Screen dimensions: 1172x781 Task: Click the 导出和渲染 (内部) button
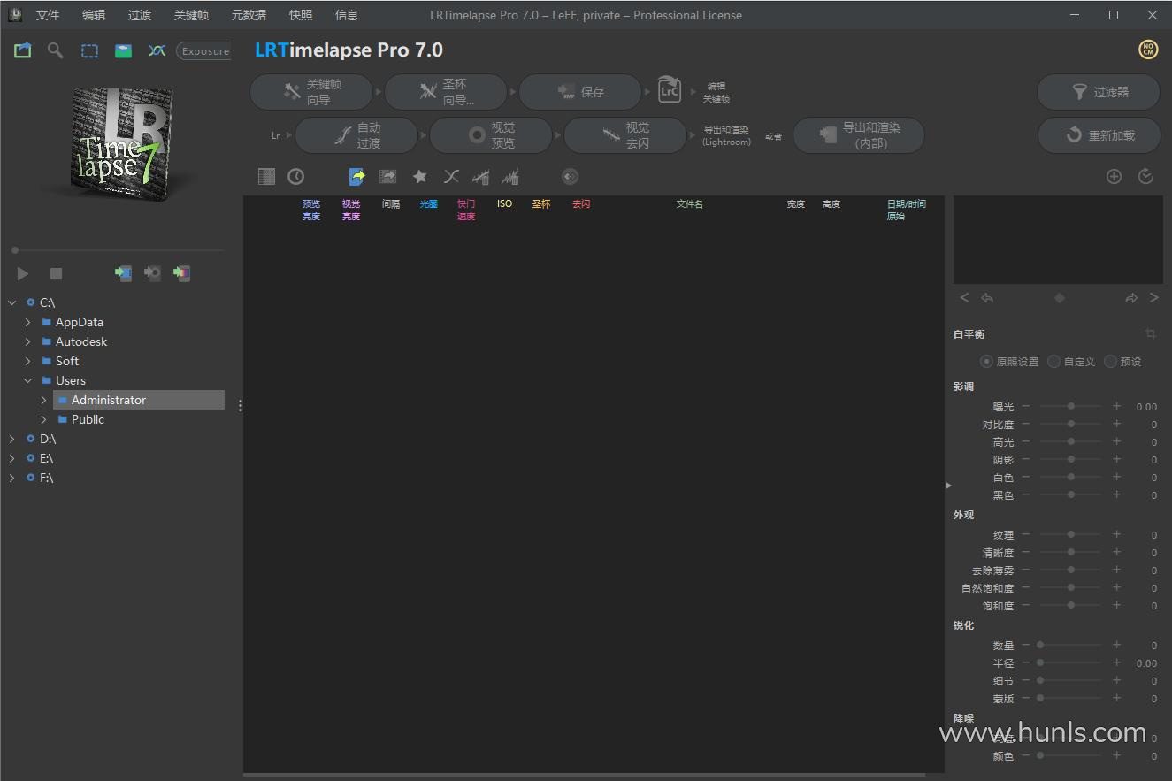click(859, 135)
